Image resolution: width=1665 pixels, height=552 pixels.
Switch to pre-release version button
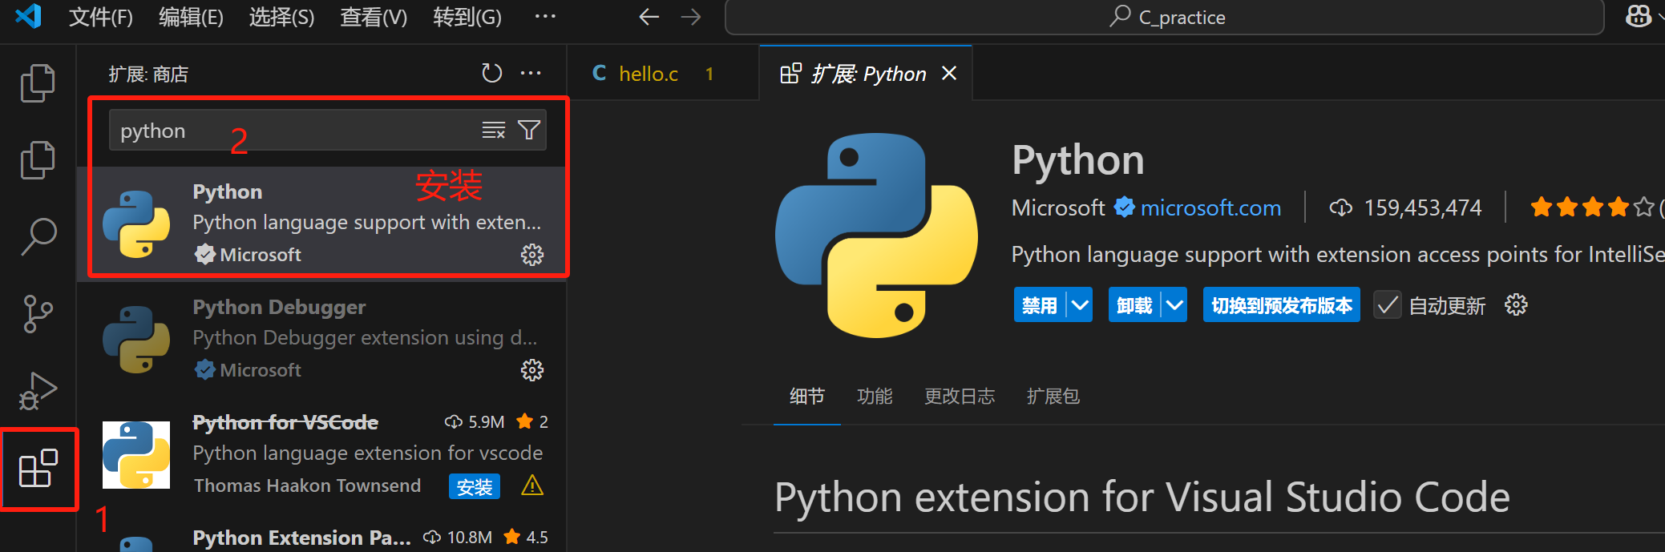tap(1281, 305)
